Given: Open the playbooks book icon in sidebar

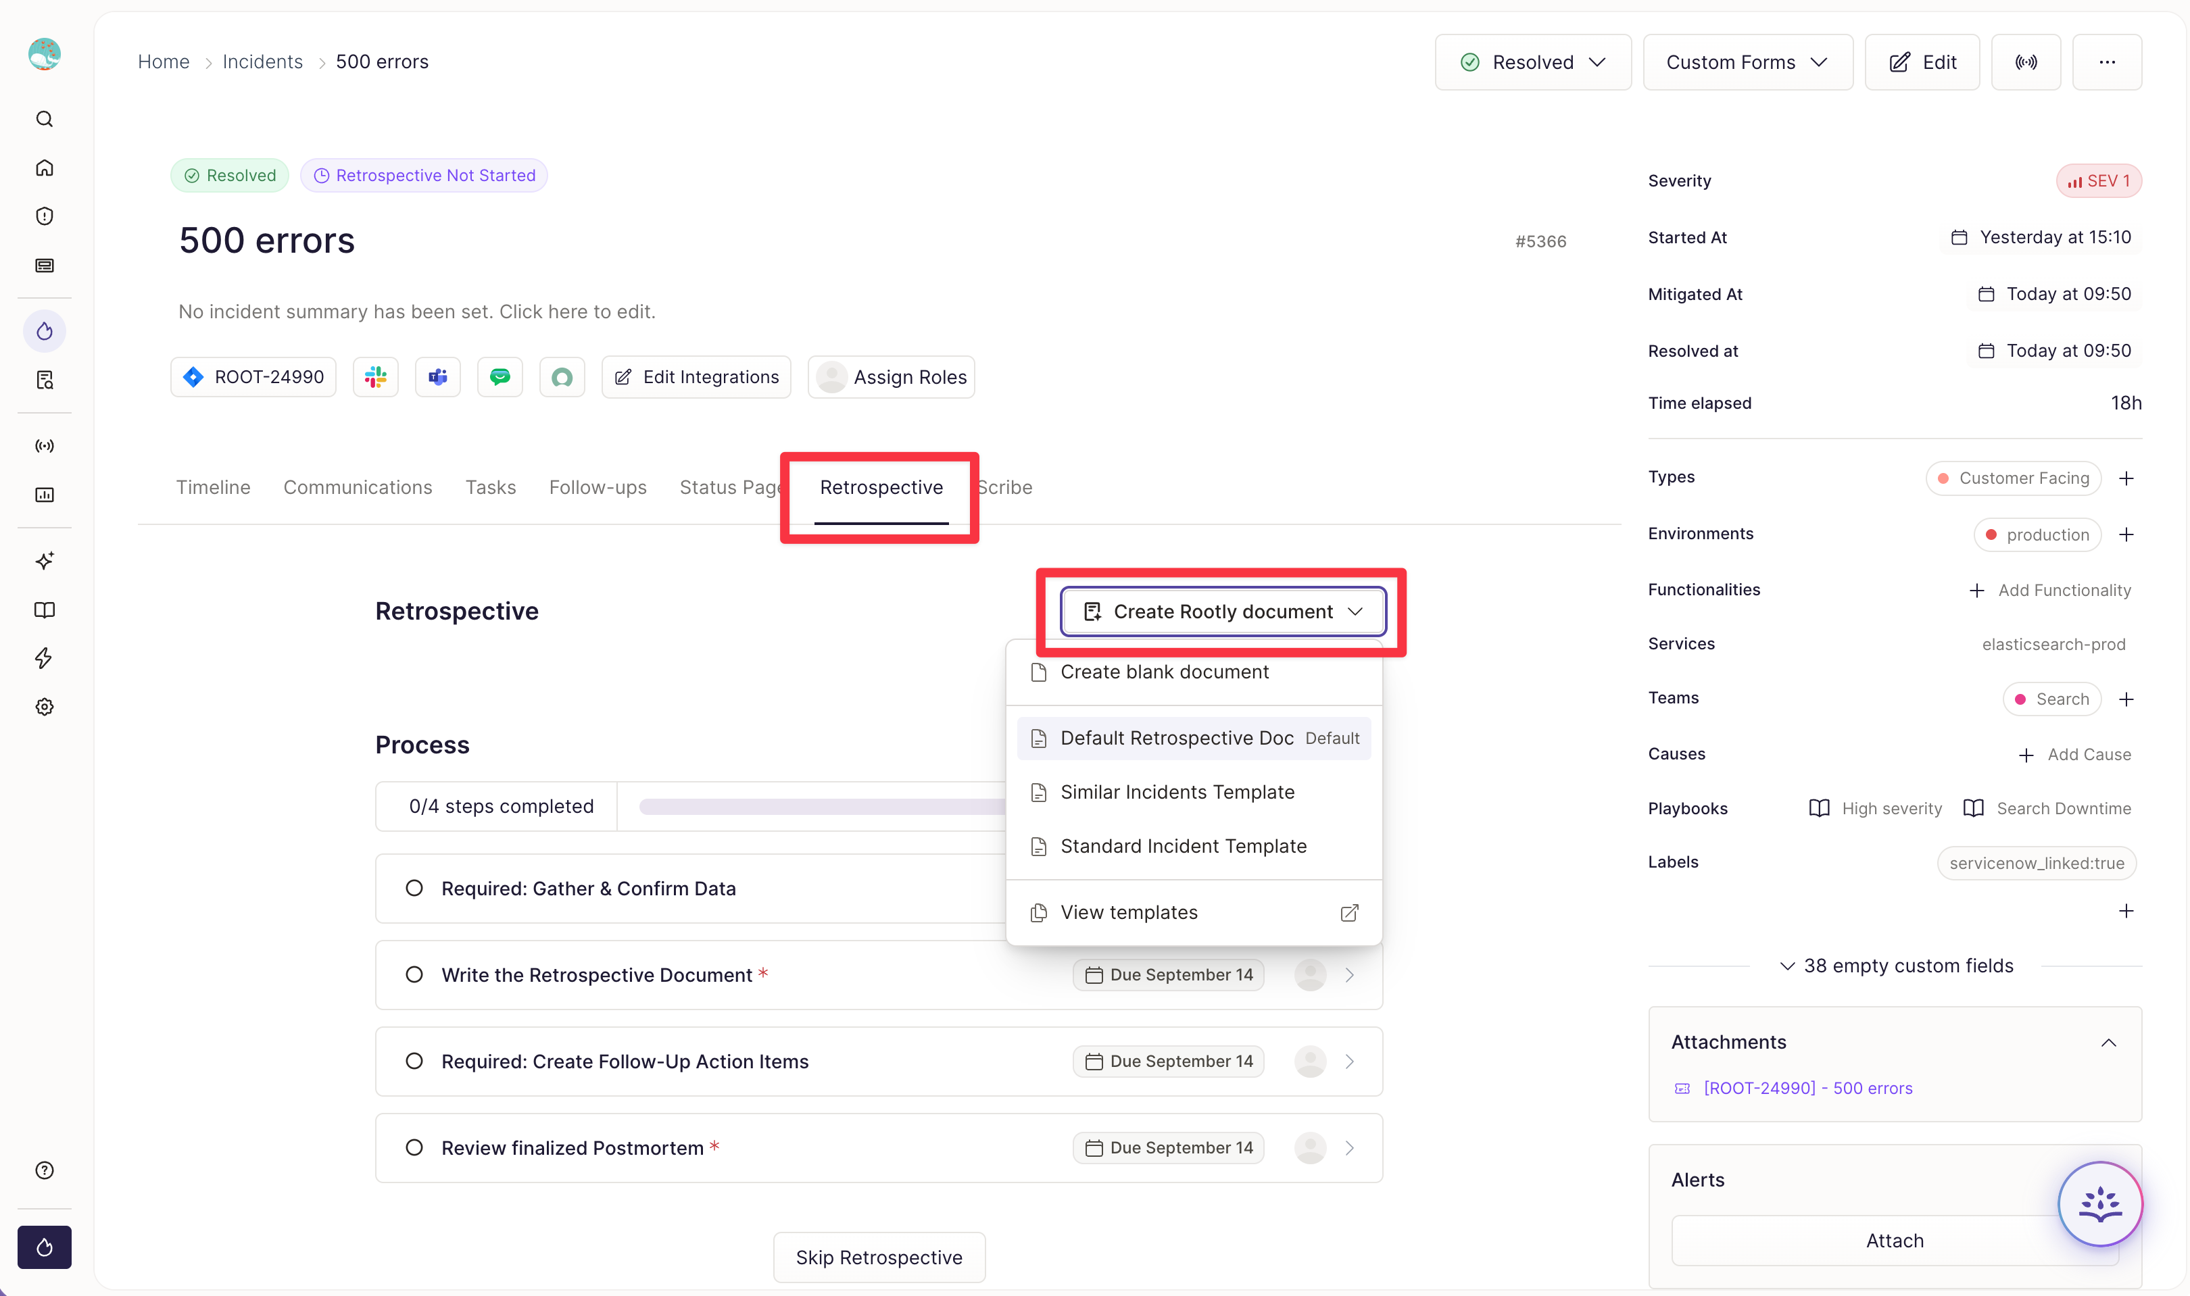Looking at the screenshot, I should point(45,609).
